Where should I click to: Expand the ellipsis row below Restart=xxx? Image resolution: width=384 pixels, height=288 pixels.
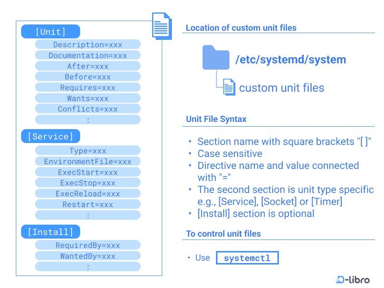pos(87,215)
